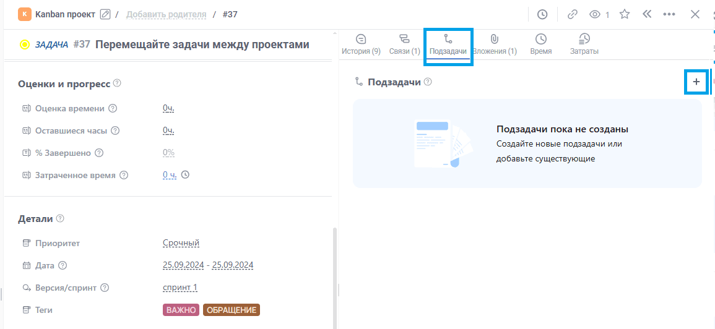Show help for Подзадачи section heading
Image resolution: width=715 pixels, height=329 pixels.
(x=428, y=82)
